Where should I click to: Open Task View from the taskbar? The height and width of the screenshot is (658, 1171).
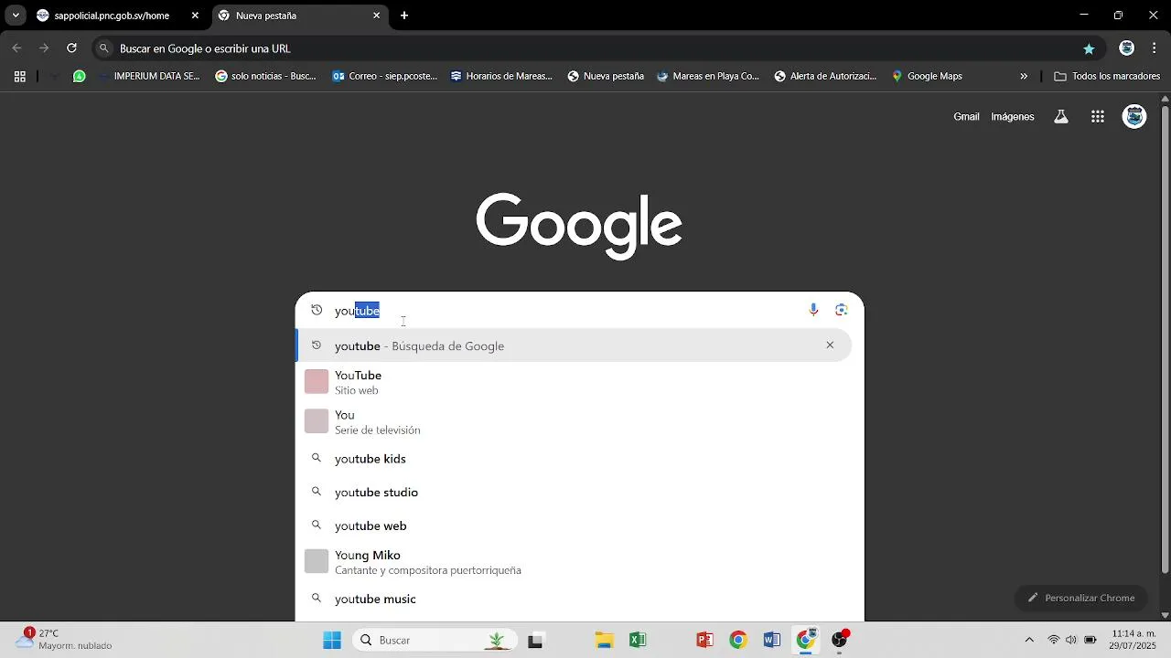536,640
